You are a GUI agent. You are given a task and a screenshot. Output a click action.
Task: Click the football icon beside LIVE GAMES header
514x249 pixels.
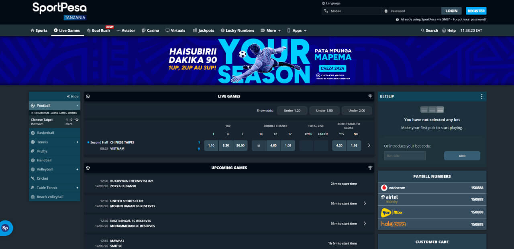point(88,96)
